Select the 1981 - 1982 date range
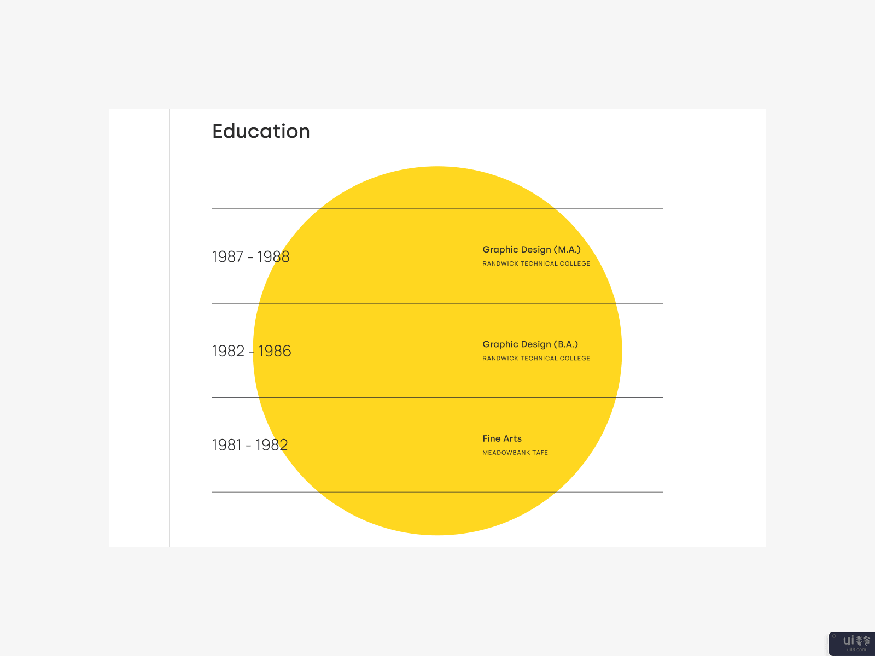Viewport: 875px width, 656px height. [x=249, y=445]
